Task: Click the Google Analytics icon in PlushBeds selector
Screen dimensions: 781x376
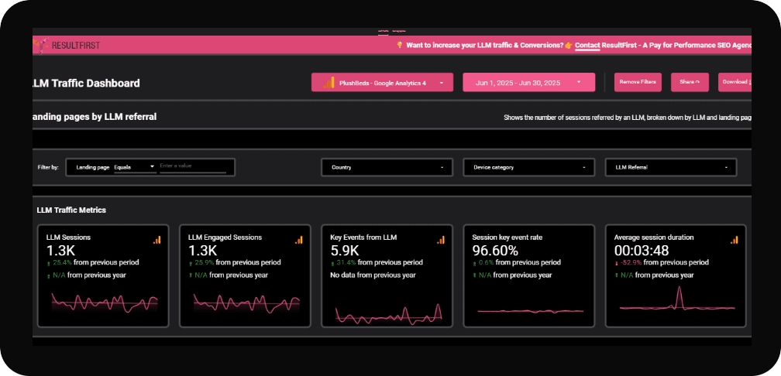Action: click(329, 82)
